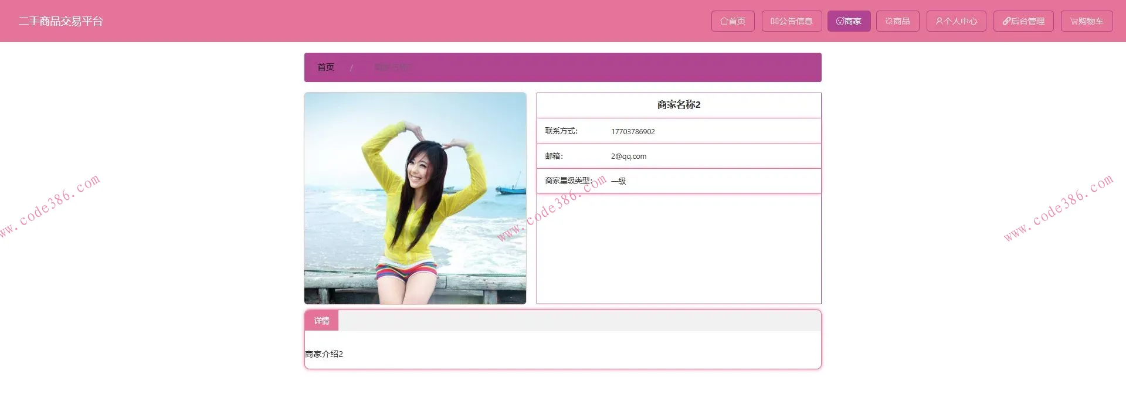Click the email value 2@qq.com
The height and width of the screenshot is (415, 1126).
629,157
